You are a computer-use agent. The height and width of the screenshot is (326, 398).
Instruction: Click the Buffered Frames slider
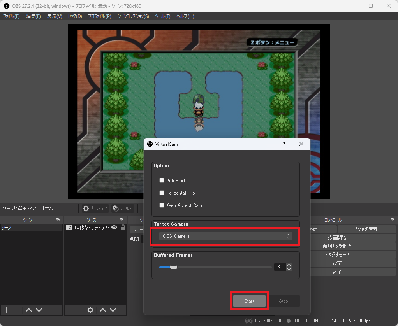[x=173, y=267]
